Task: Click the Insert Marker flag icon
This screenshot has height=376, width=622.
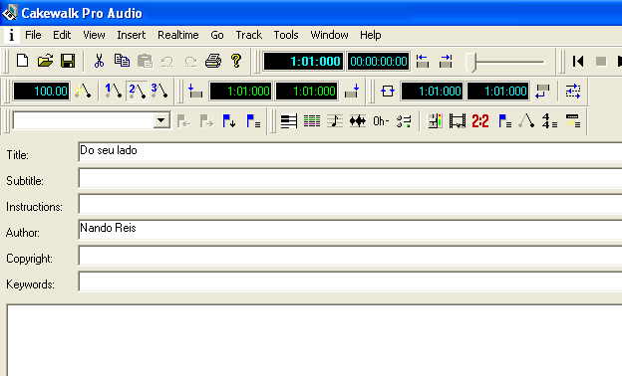Action: [x=229, y=121]
